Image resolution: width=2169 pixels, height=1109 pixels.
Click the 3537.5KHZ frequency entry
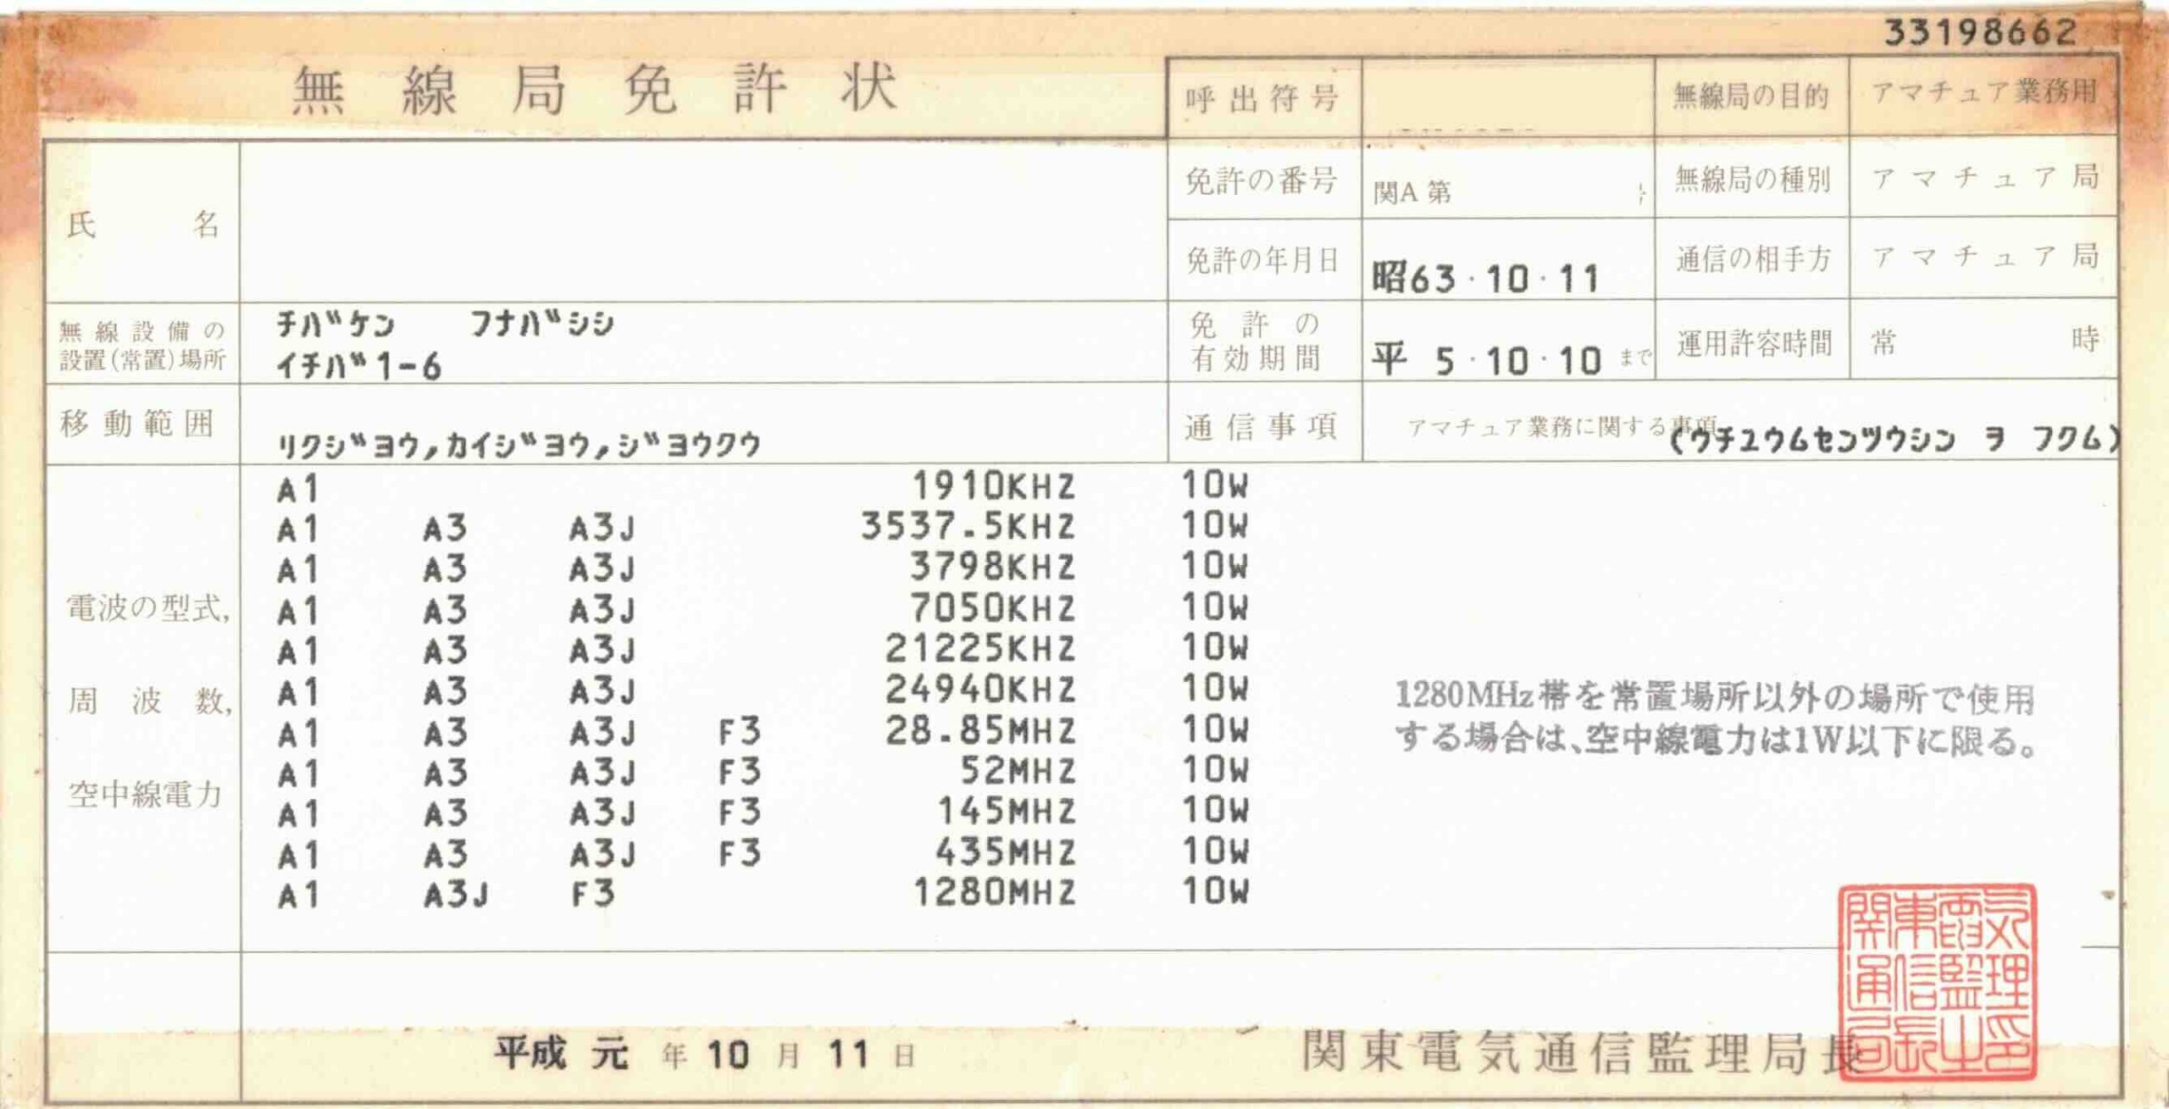coord(968,527)
